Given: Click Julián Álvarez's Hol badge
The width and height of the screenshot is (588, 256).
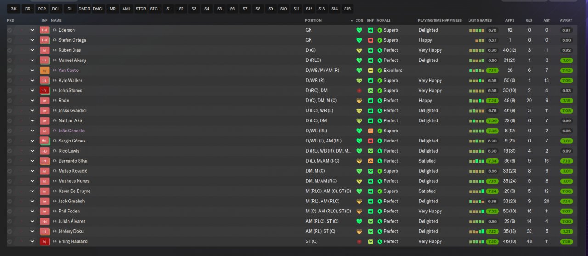Looking at the screenshot, I should pyautogui.click(x=45, y=222).
